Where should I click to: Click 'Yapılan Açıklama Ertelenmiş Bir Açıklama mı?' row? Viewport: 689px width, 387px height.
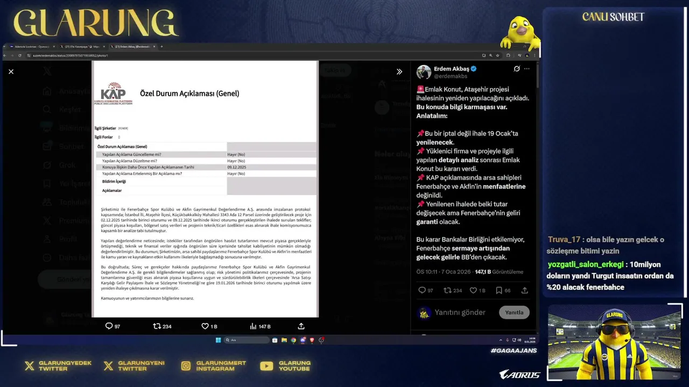click(206, 174)
